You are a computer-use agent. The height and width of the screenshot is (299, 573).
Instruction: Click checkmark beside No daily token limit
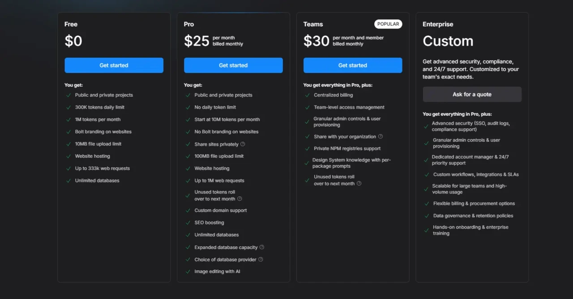click(188, 107)
